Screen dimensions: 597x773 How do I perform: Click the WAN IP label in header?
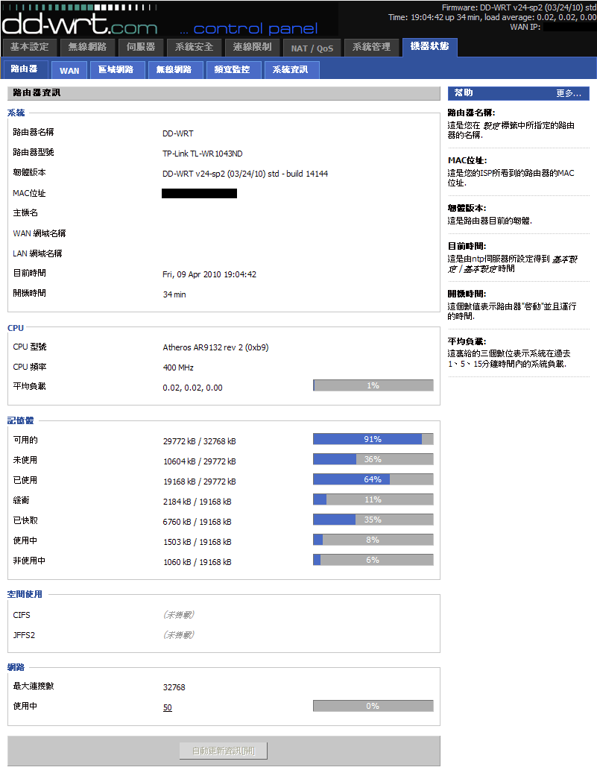tap(525, 27)
